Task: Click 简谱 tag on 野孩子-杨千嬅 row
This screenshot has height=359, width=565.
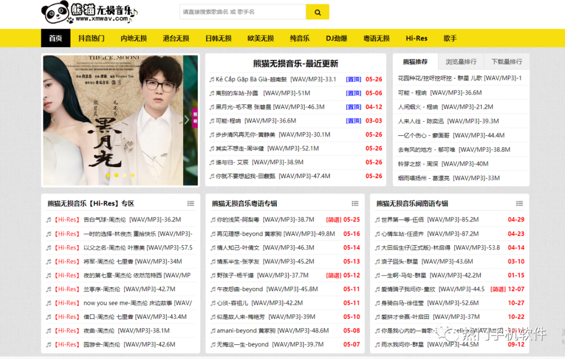Action: click(333, 275)
